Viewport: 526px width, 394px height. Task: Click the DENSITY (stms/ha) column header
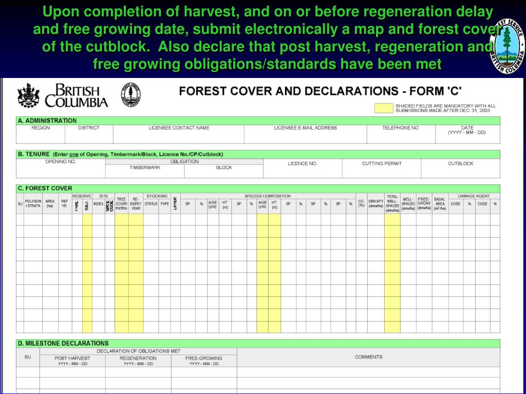[375, 204]
